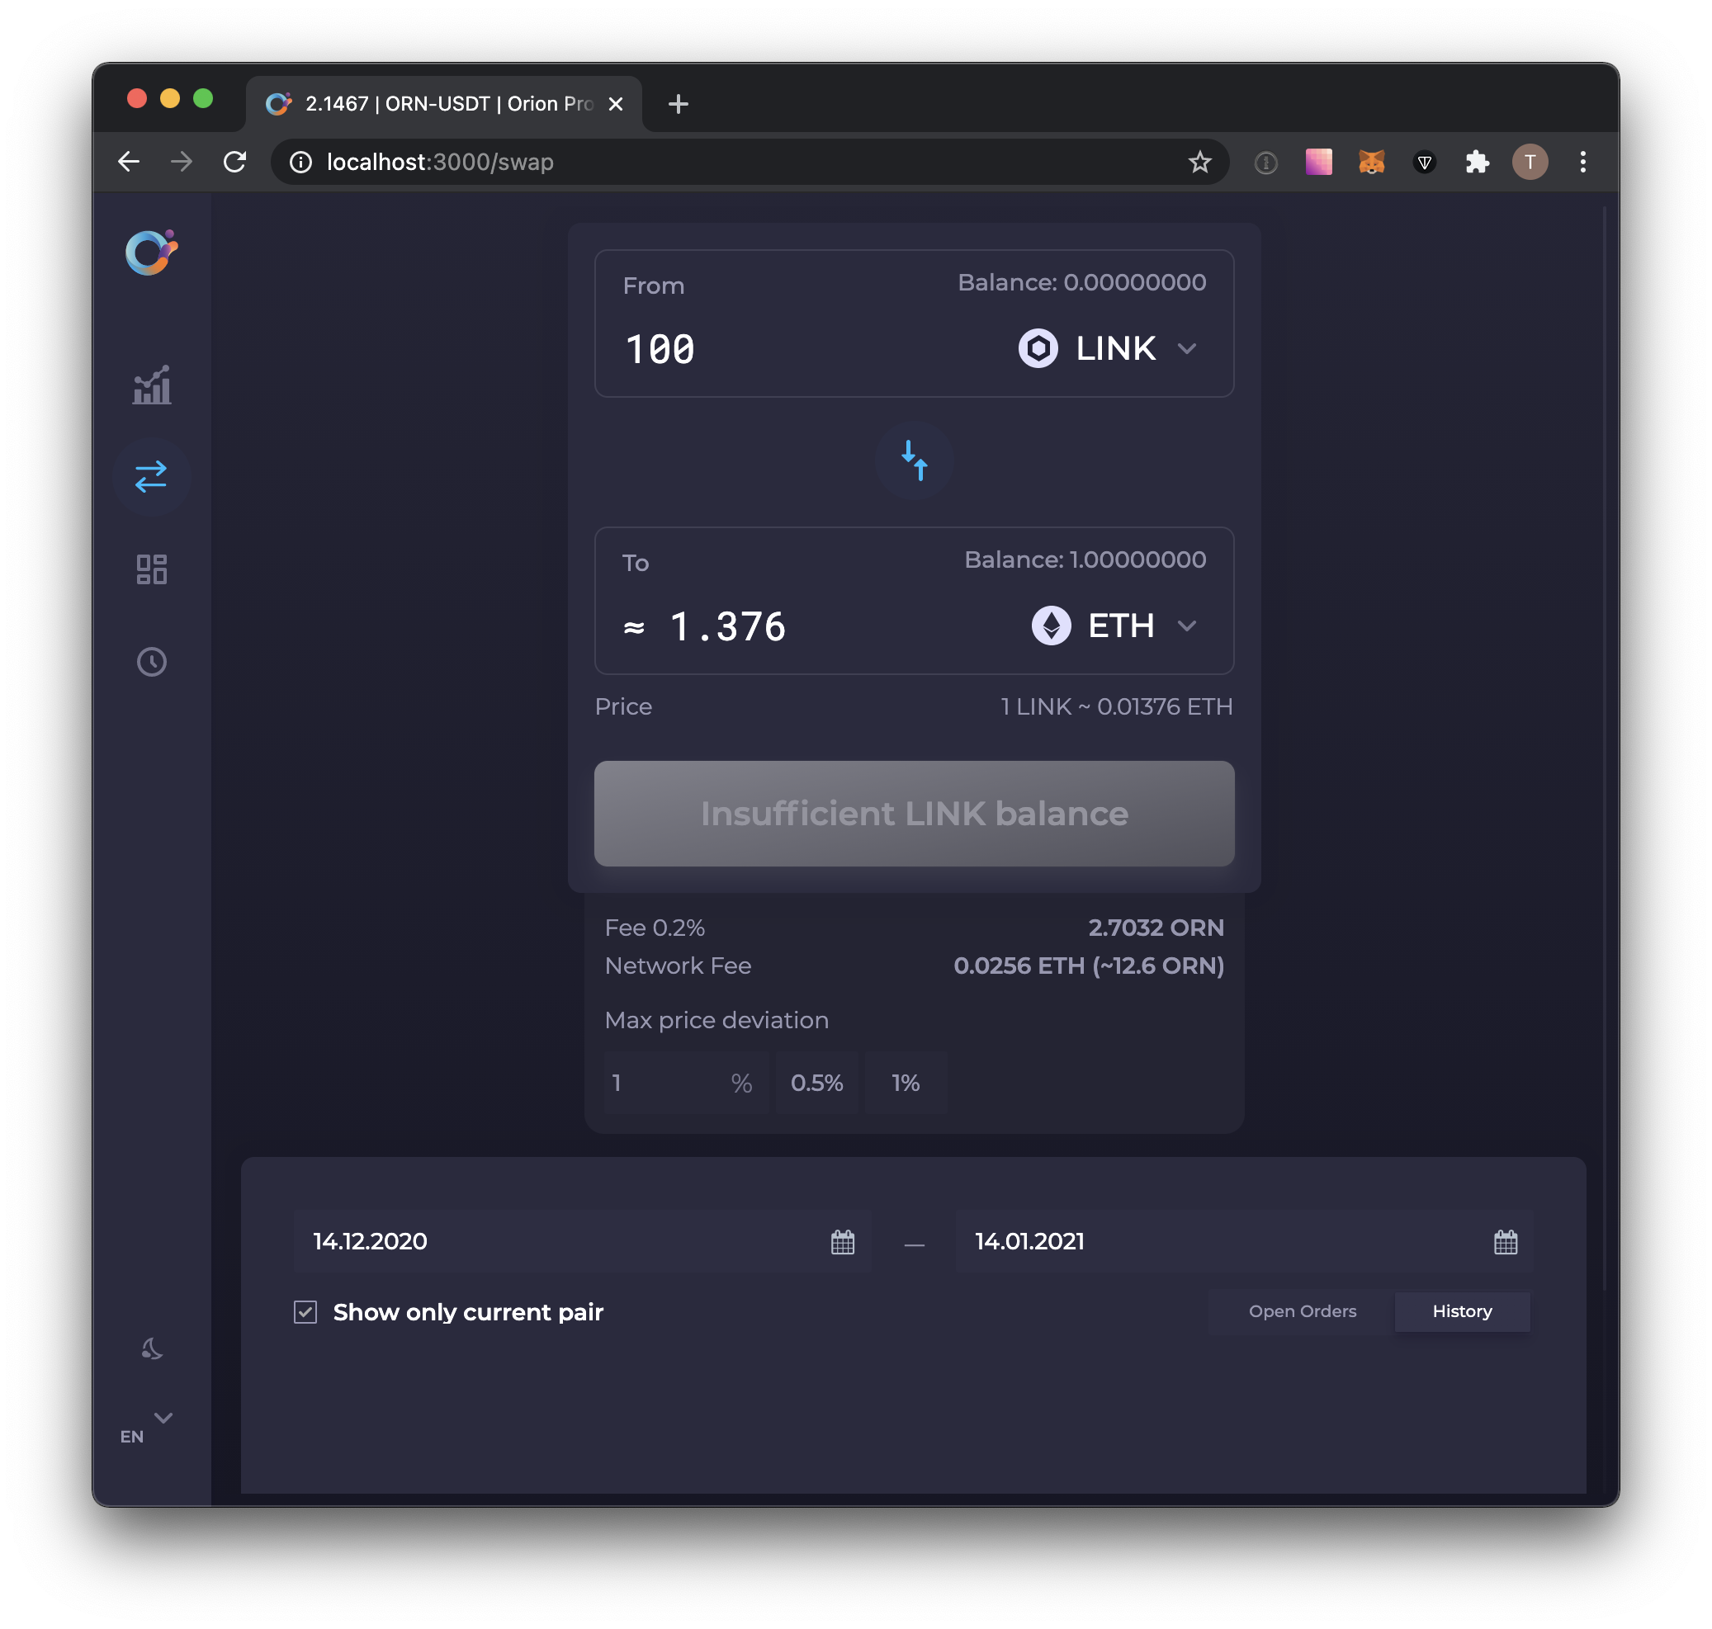Uncheck Show only current pair checkbox
Image resolution: width=1712 pixels, height=1629 pixels.
coord(305,1311)
